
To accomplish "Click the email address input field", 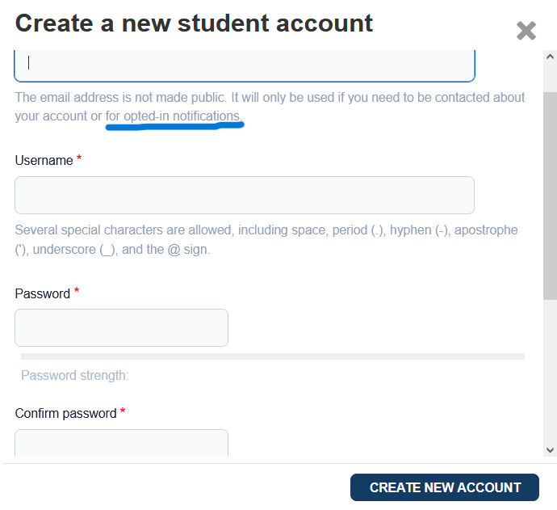I will (x=244, y=64).
